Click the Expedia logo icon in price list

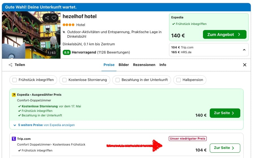click(14, 95)
